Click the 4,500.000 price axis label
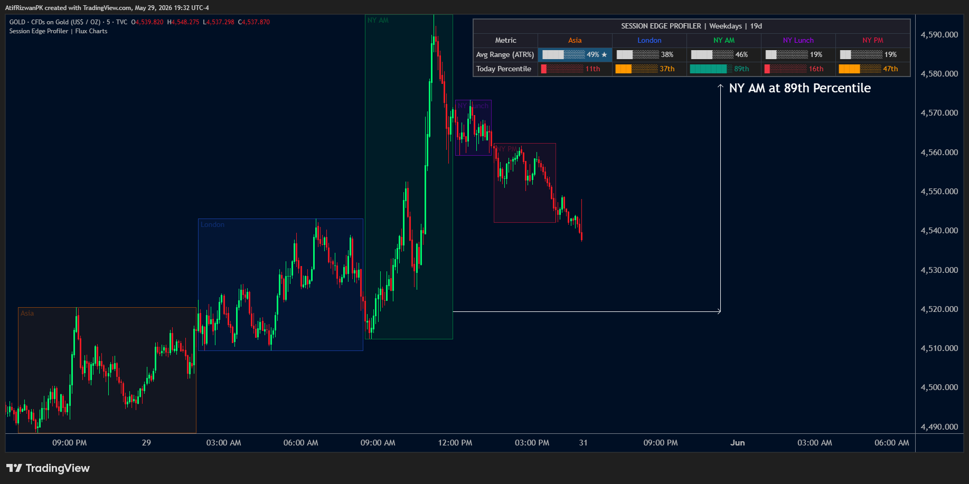This screenshot has height=484, width=969. pyautogui.click(x=939, y=387)
